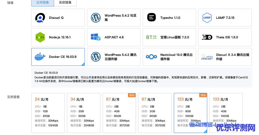Click the Docker CE 19.03.9 description heading
The width and height of the screenshot is (259, 135).
tap(46, 73)
